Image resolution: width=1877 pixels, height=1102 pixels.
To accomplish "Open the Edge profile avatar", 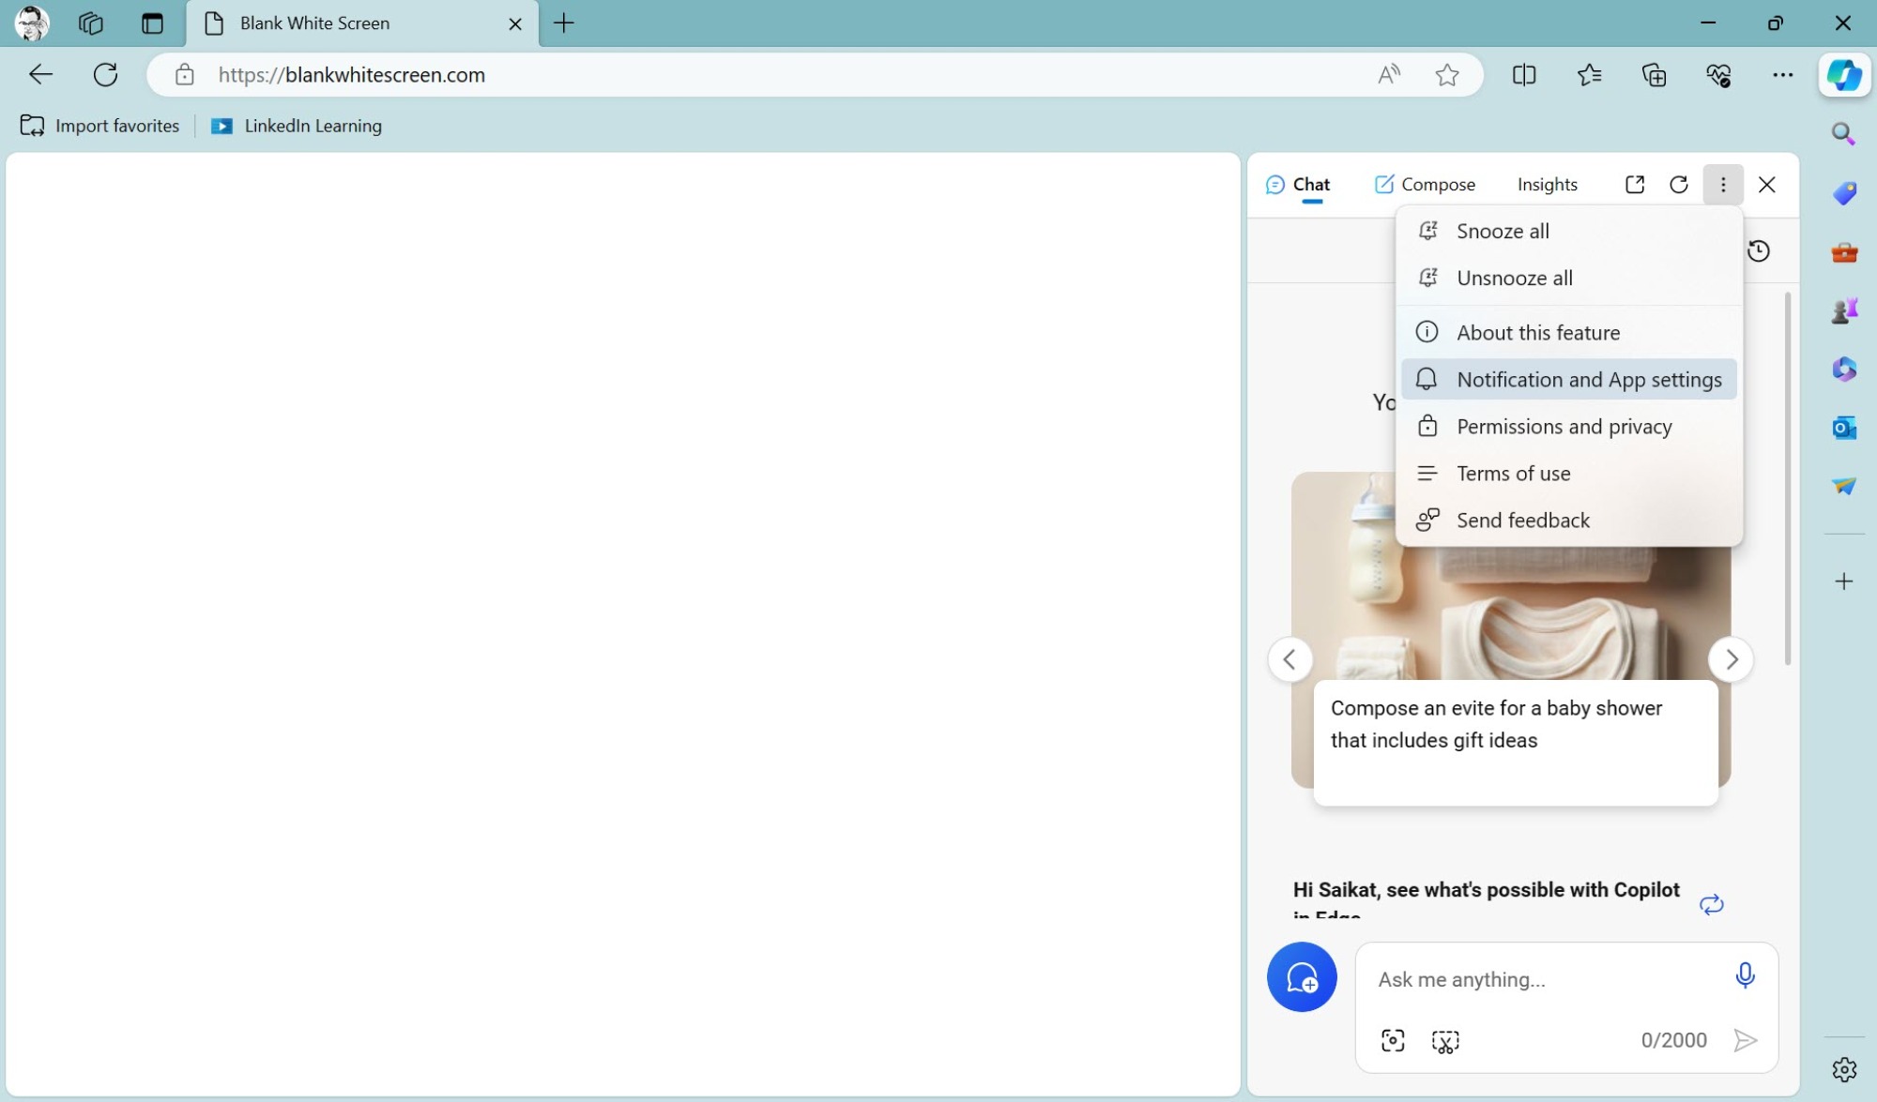I will pos(33,23).
